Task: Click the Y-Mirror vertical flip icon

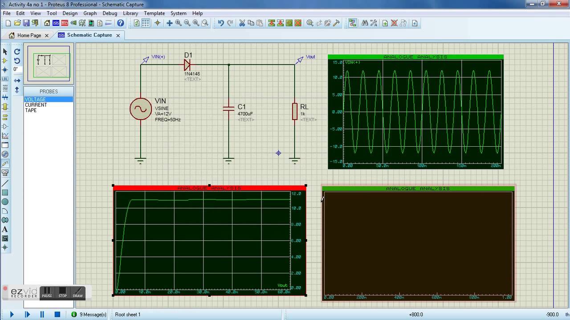Action: (x=17, y=89)
